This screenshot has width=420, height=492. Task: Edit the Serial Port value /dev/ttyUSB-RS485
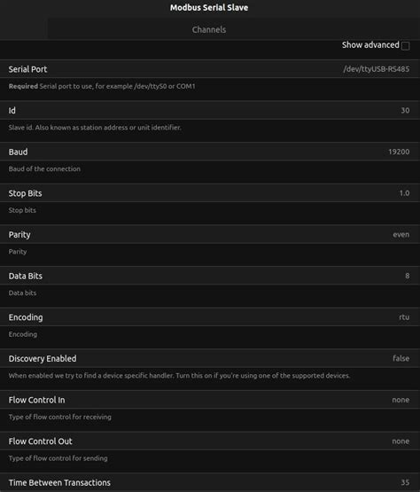[376, 69]
